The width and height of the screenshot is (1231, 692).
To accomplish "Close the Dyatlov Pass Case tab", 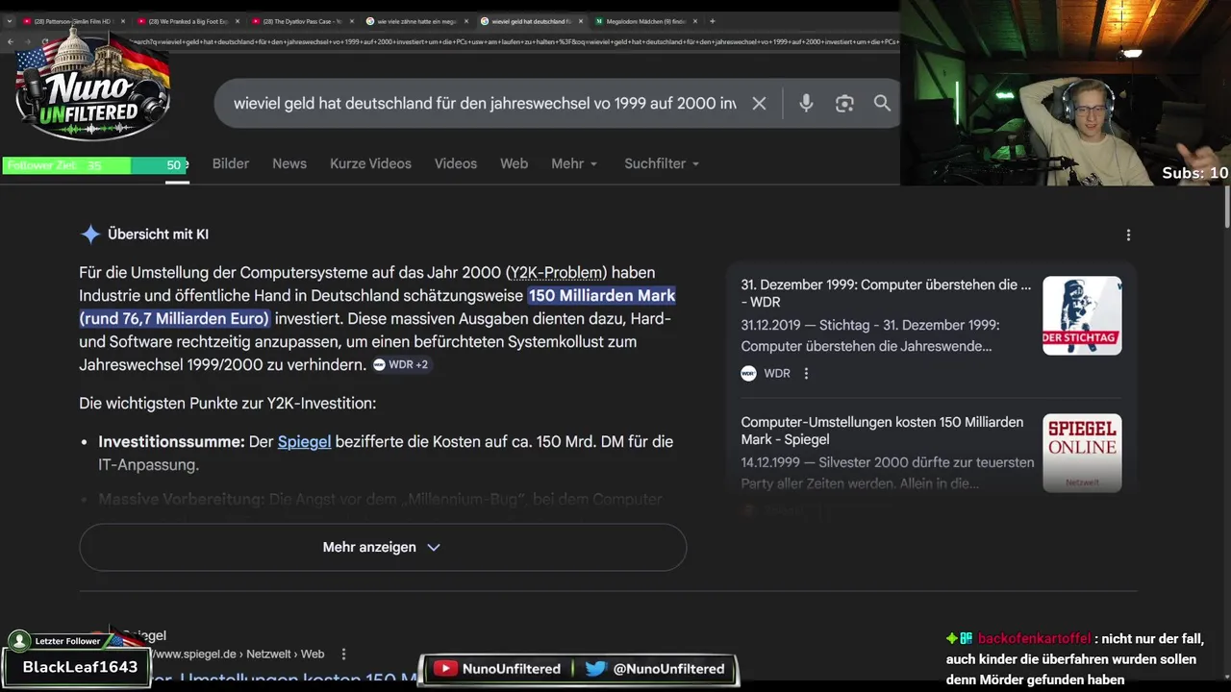I will [352, 21].
